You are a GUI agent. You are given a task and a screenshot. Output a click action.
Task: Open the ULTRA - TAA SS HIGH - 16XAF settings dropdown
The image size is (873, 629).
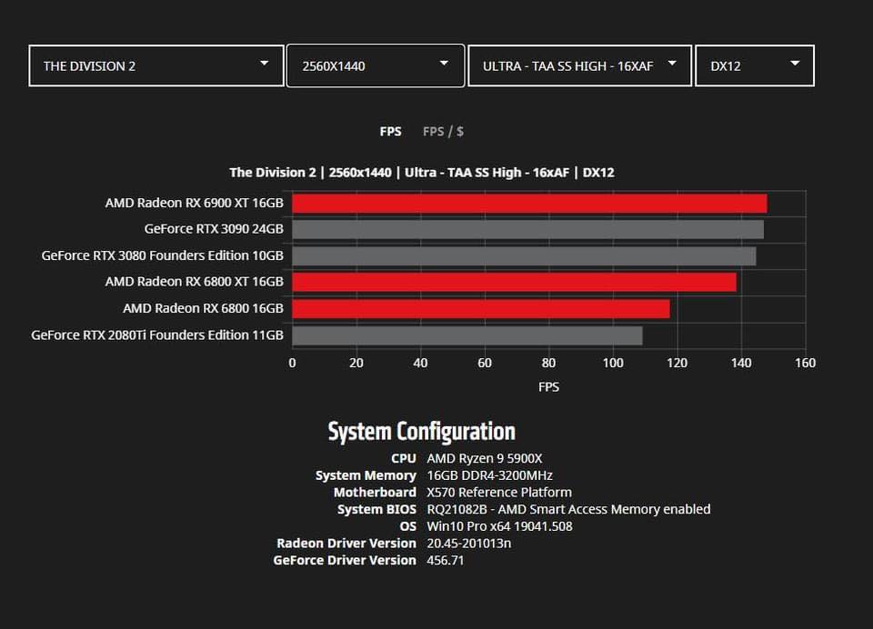tap(579, 65)
